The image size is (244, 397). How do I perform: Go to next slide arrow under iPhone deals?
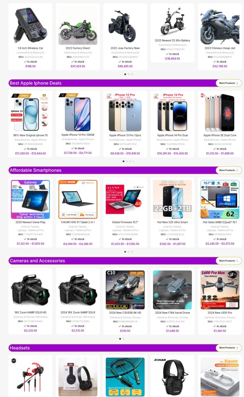pyautogui.click(x=133, y=161)
